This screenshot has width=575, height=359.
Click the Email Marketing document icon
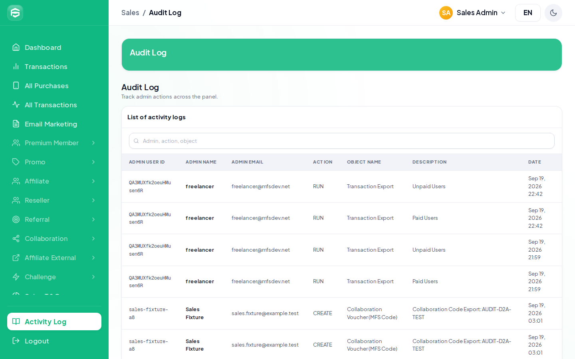point(16,124)
